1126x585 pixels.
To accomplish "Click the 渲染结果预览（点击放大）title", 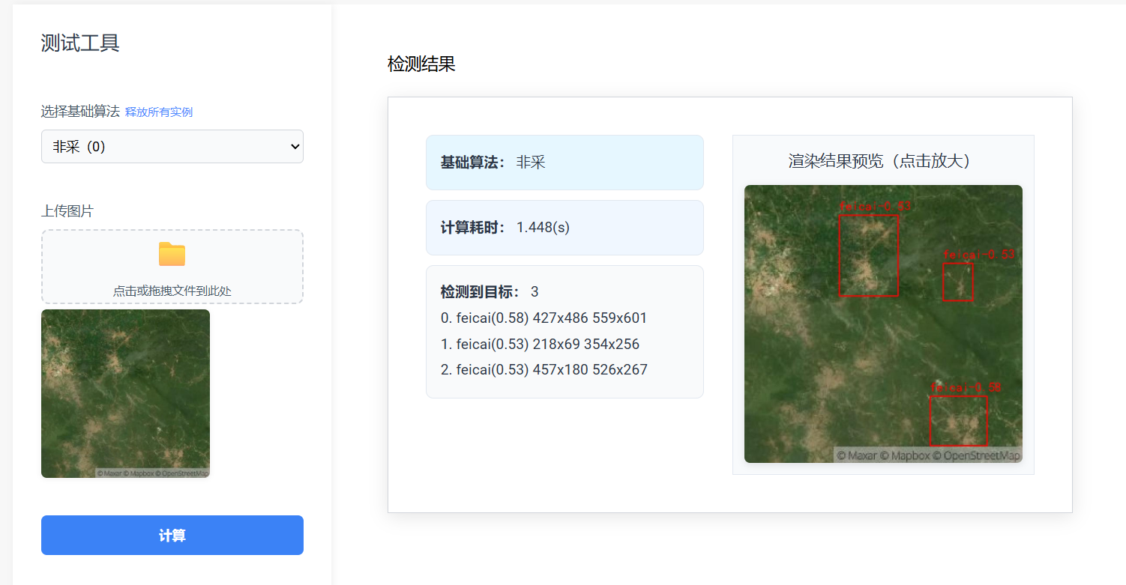I will pos(882,161).
